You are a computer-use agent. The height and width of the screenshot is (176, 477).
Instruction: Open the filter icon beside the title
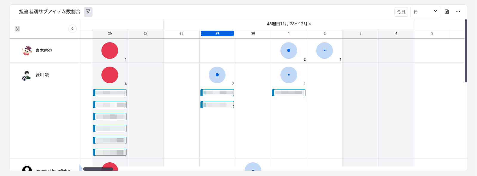coord(88,12)
